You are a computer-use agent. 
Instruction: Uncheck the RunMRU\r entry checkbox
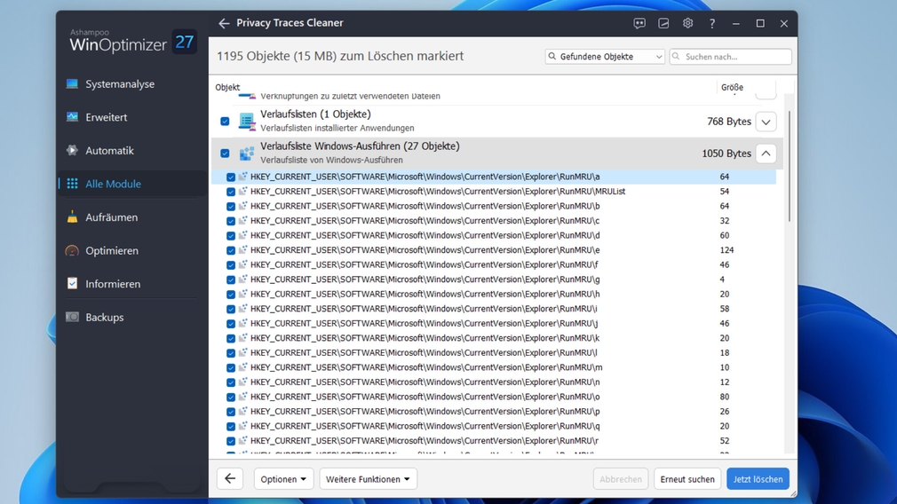coord(231,441)
